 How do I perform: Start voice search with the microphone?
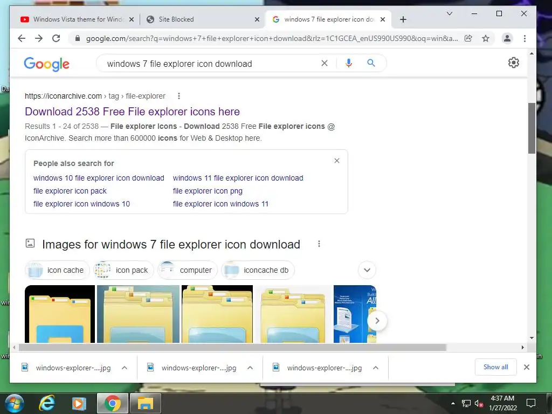point(349,63)
